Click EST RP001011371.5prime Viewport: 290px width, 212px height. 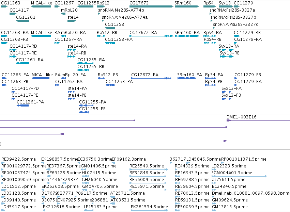[244, 159]
